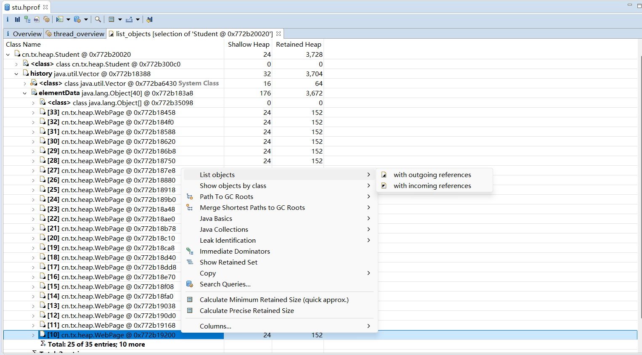Collapse the cn.tx.heap.Student root node

click(x=8, y=55)
